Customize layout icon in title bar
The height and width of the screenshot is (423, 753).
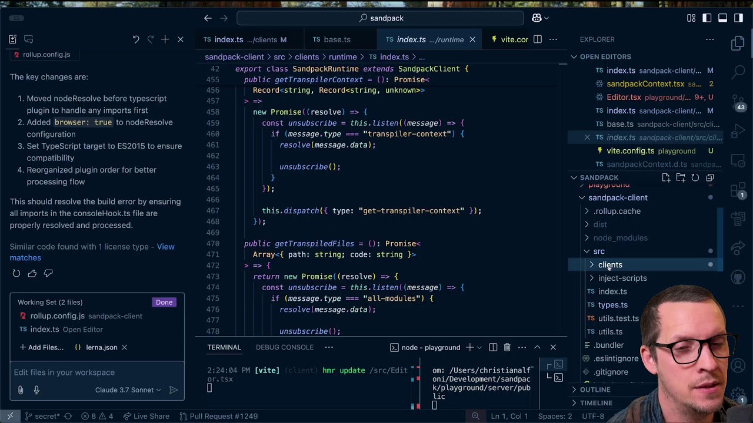coord(691,18)
